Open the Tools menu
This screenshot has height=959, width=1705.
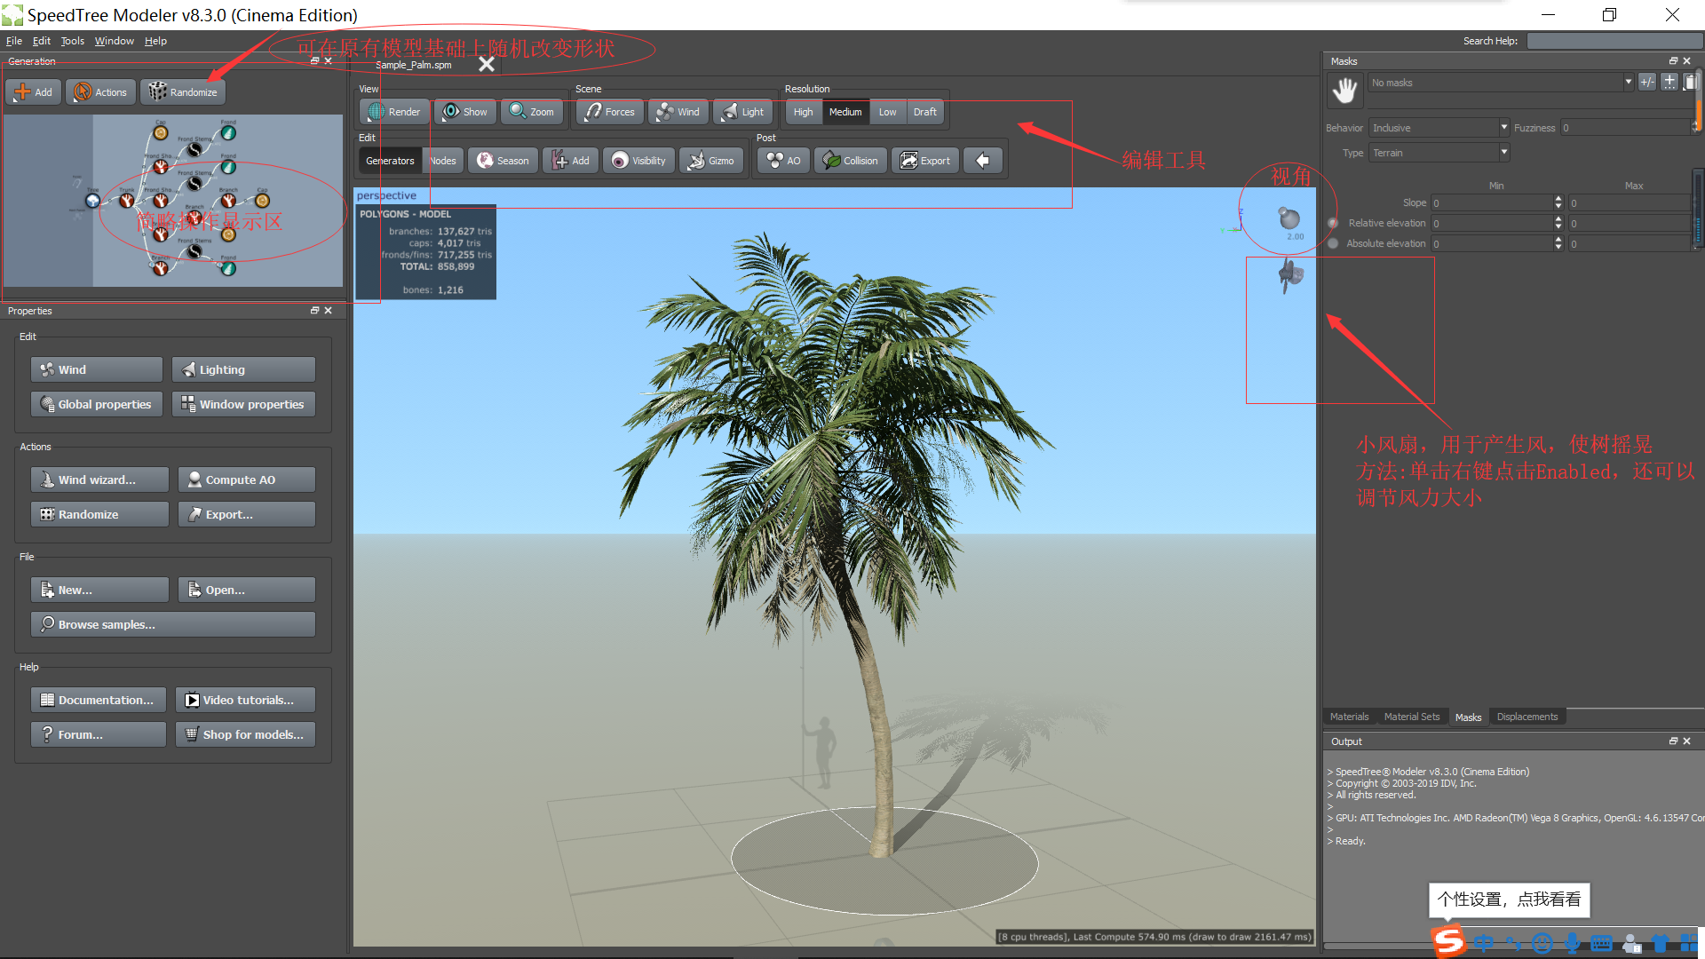click(72, 40)
